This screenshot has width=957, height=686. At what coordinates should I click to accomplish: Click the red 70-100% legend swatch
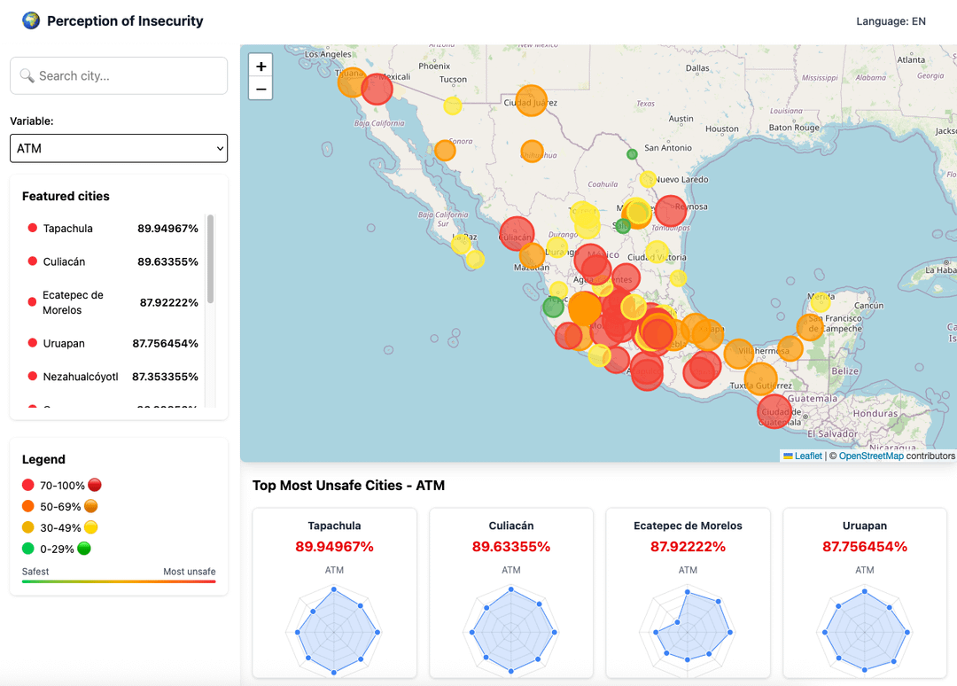(28, 485)
